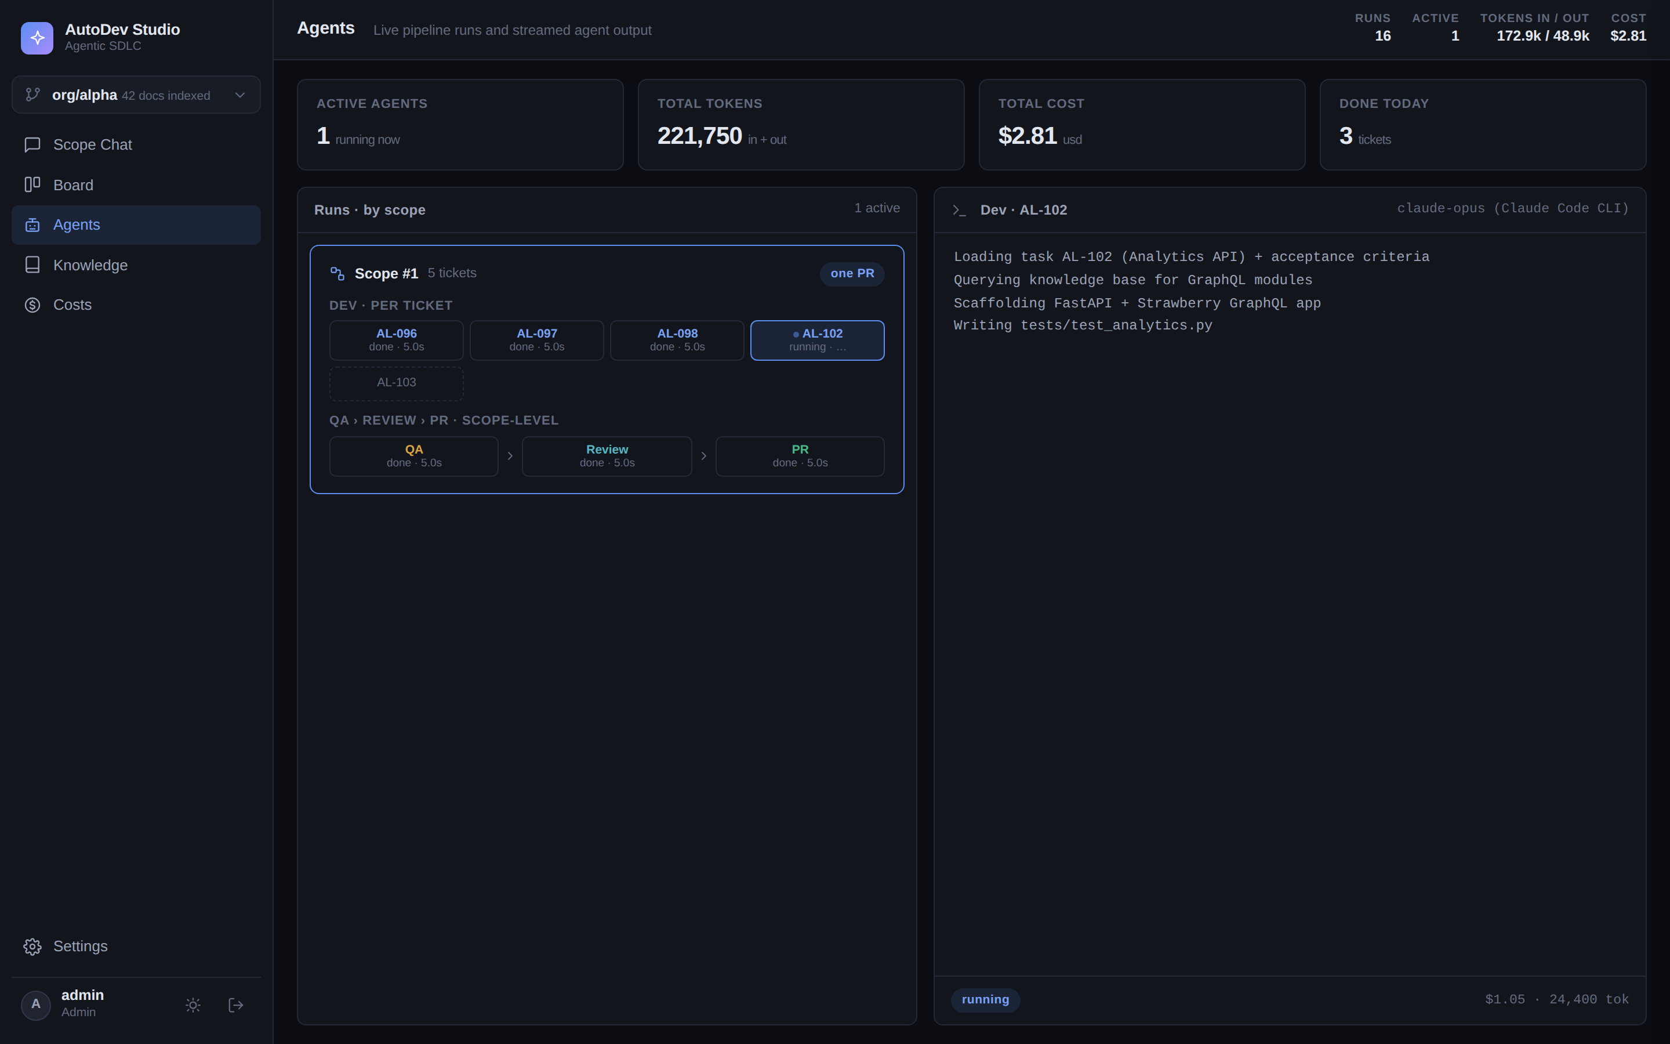The height and width of the screenshot is (1044, 1670).
Task: Click the dropdown chevron beside docs indexed
Action: pos(240,95)
